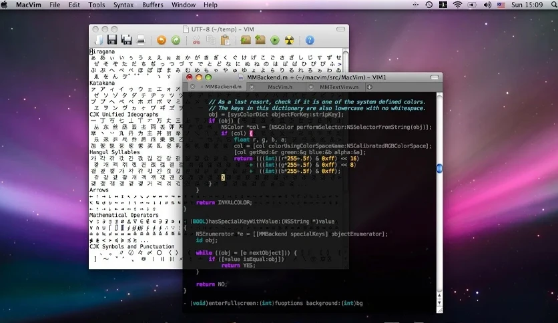Click the Cut scissors icon
The image size is (558, 323).
point(196,40)
